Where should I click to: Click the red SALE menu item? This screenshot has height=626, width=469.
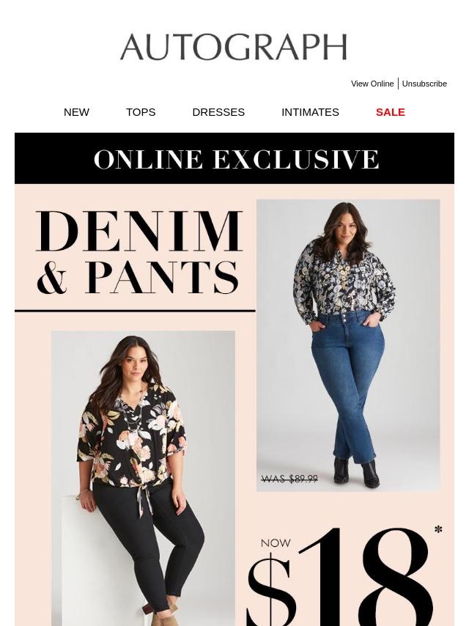click(x=391, y=112)
